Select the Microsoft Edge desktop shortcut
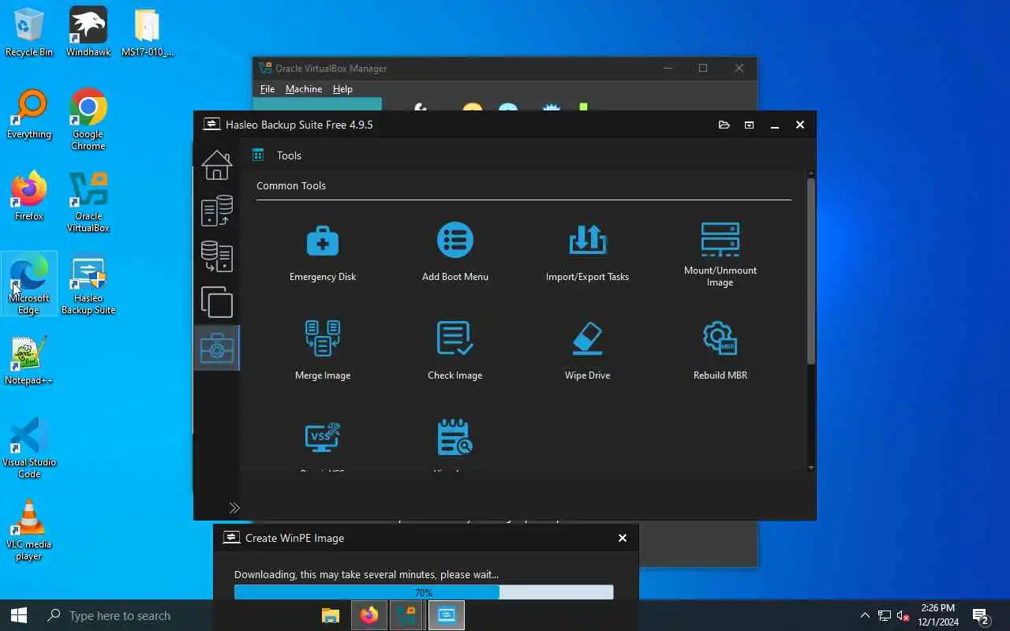1010x631 pixels. point(29,284)
